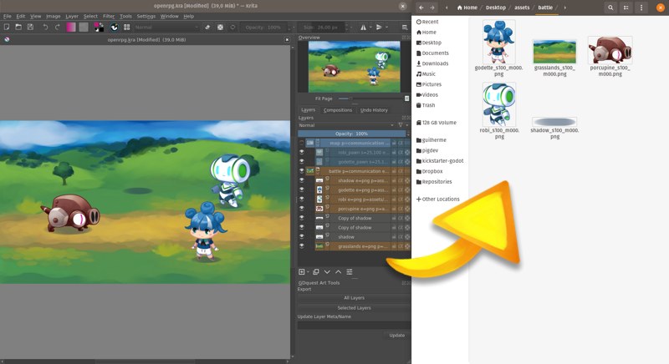Hide the robi_pawn layer

pos(302,152)
